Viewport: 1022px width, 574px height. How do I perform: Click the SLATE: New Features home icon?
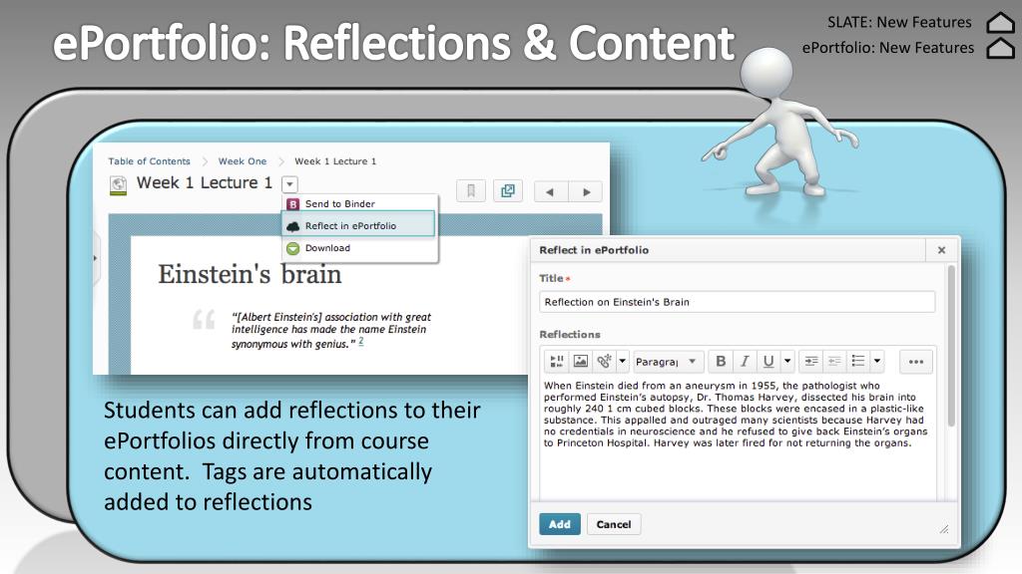coord(1000,22)
